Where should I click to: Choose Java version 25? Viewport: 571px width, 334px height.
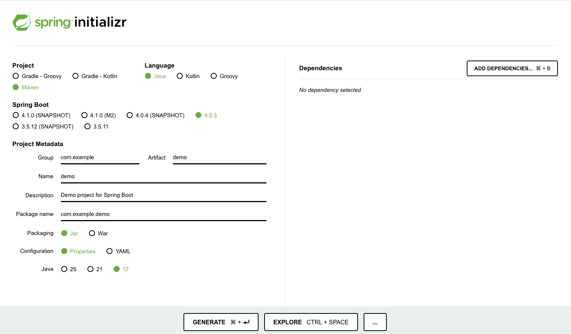64,269
